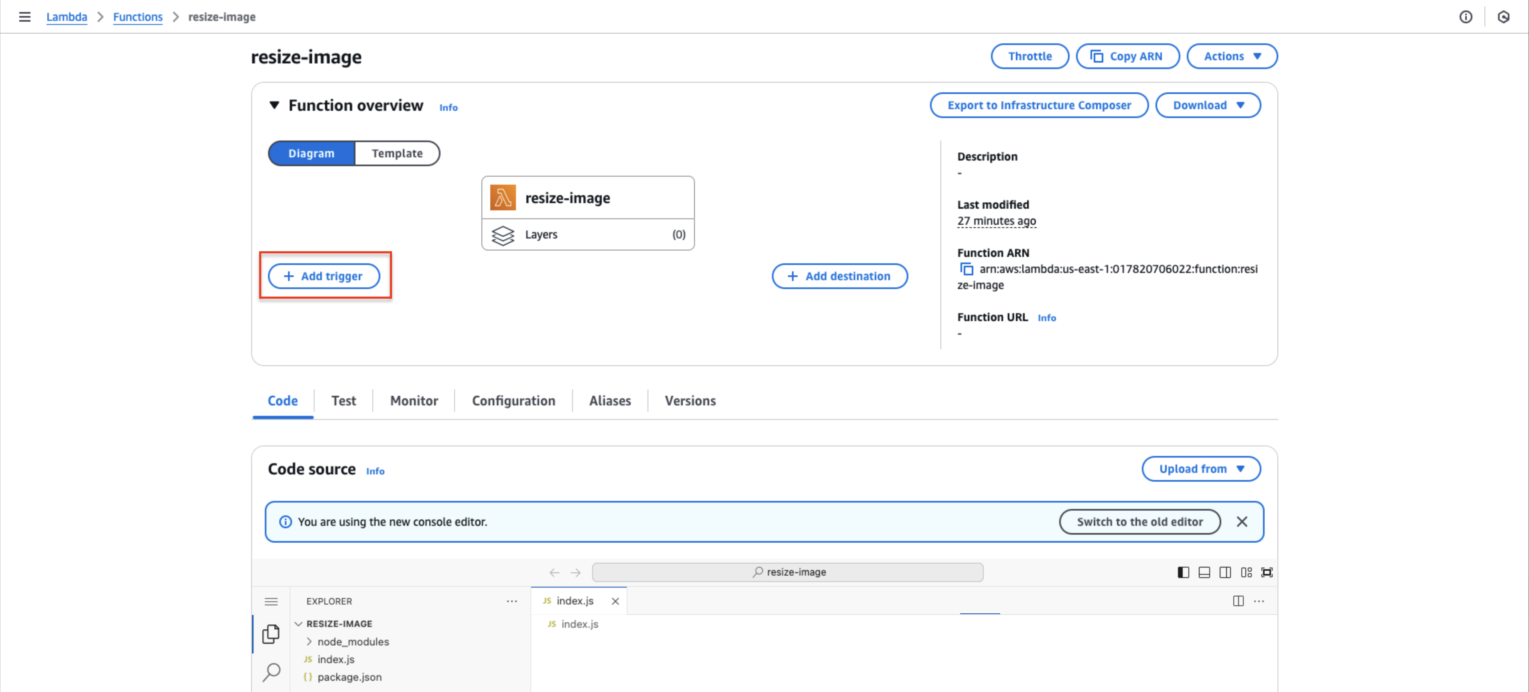The width and height of the screenshot is (1529, 692).
Task: Select the Diagram view toggle
Action: [312, 153]
